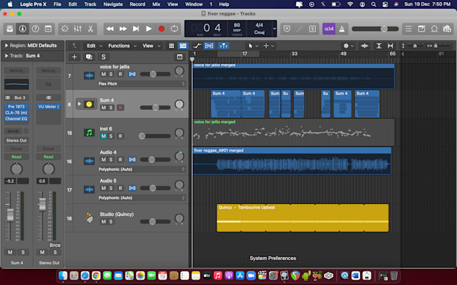The height and width of the screenshot is (285, 457).
Task: Toggle the Show Automation button
Action: 198,46
